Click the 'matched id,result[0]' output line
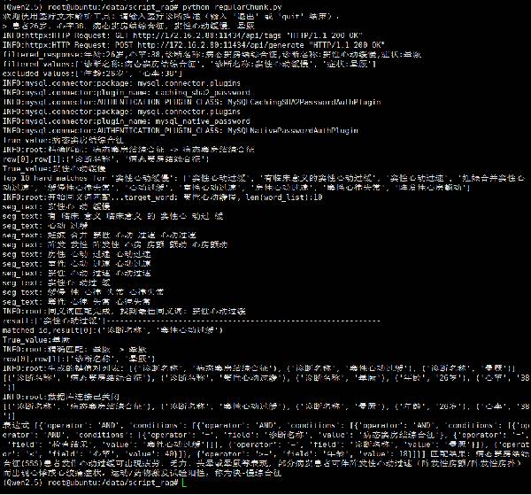This screenshot has width=531, height=495. (112, 330)
